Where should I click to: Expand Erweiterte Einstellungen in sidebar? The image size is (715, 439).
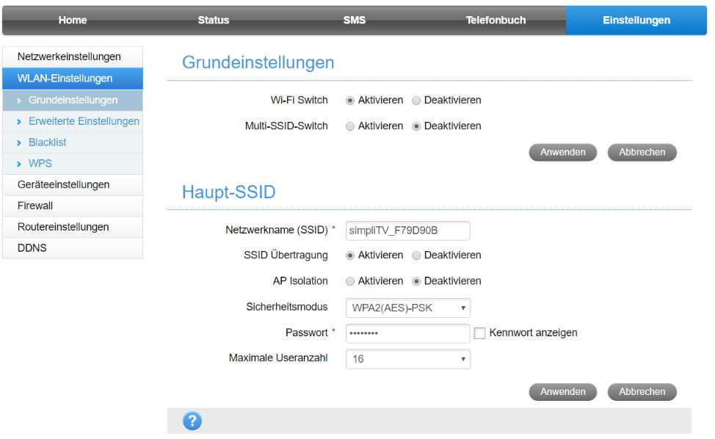coord(83,121)
